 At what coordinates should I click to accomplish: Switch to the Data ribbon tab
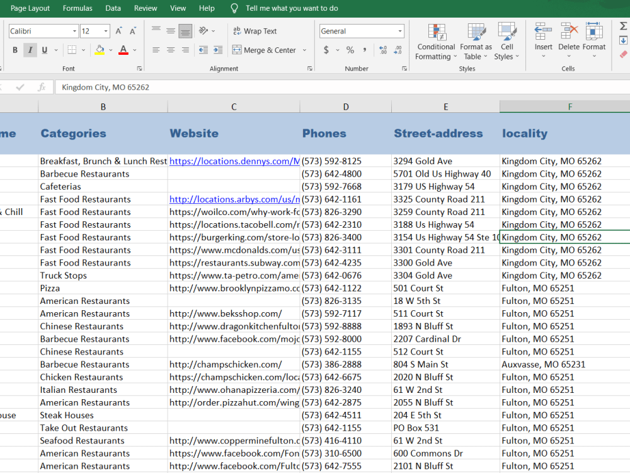113,8
